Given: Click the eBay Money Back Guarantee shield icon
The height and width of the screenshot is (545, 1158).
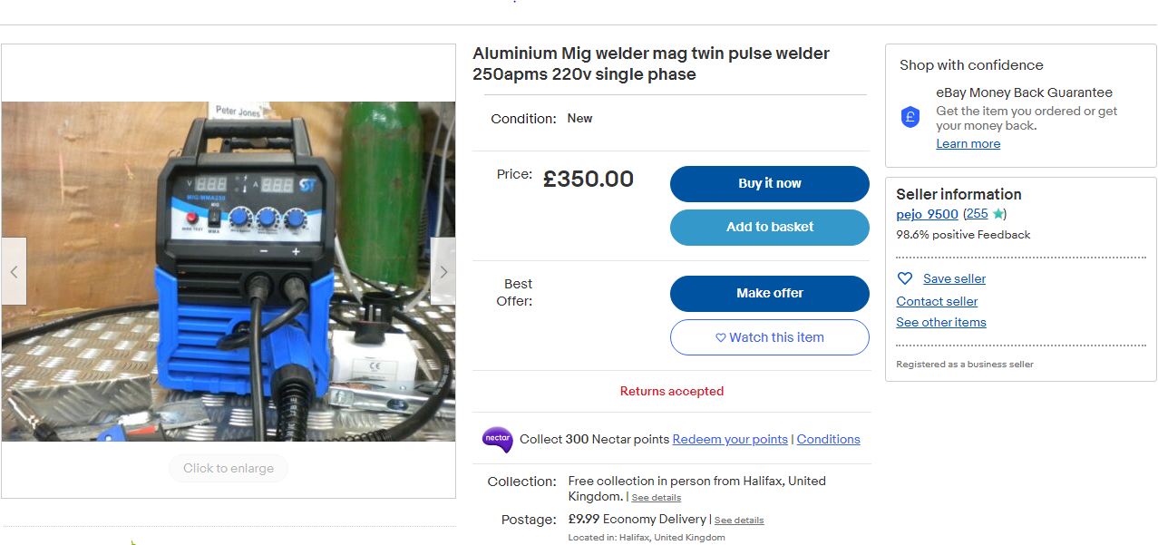Looking at the screenshot, I should [910, 117].
